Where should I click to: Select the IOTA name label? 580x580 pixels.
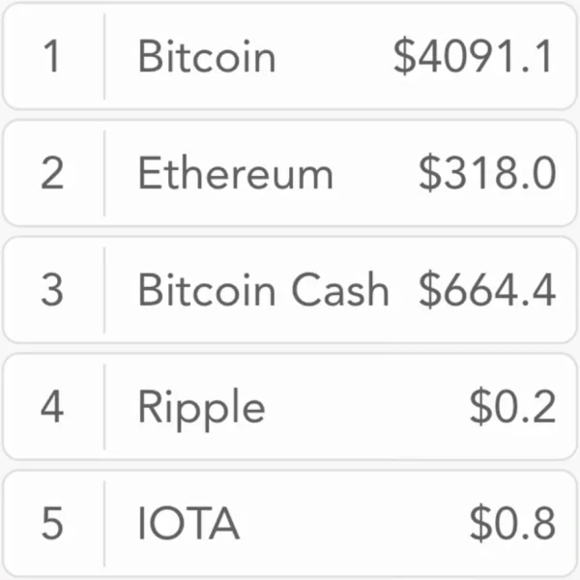(188, 524)
